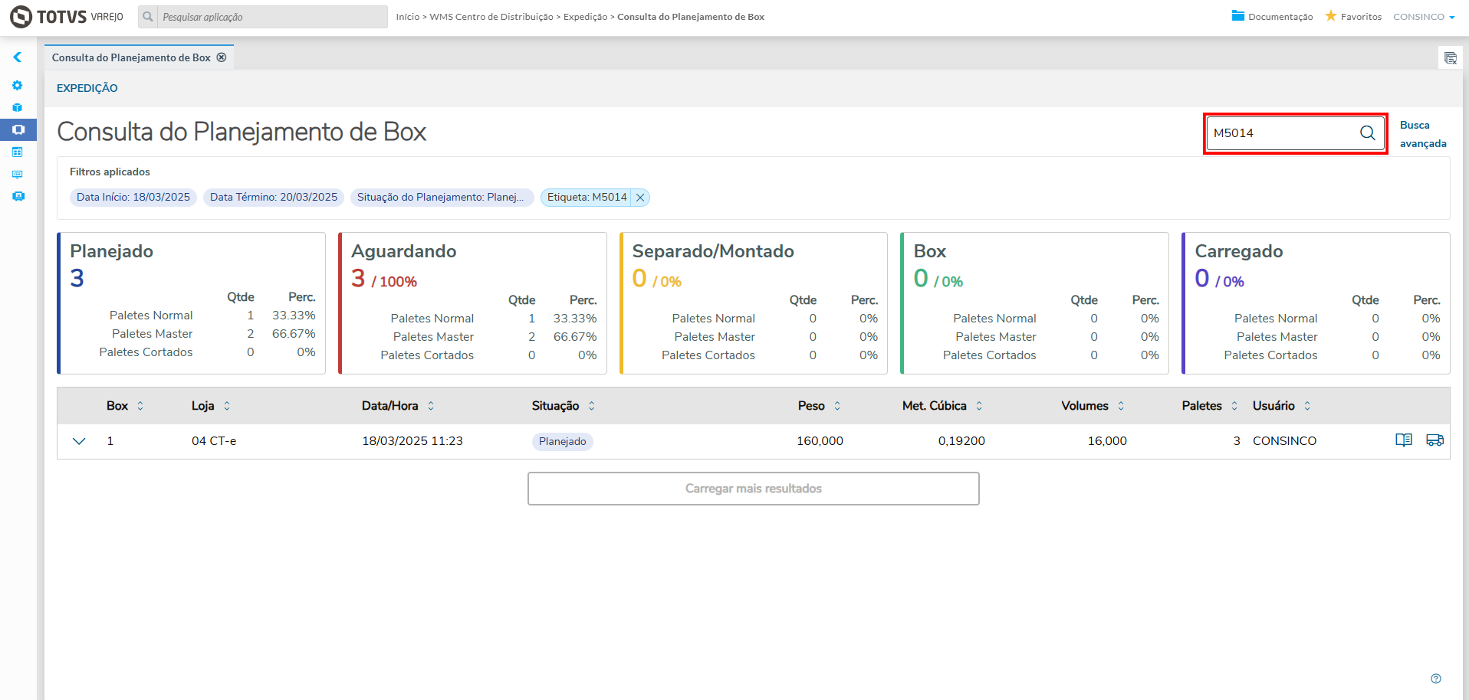Screen dimensions: 1469x700
Task: Click the Filtros aplicados heading
Action: click(x=110, y=172)
